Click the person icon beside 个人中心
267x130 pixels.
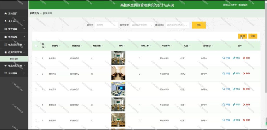point(6,21)
